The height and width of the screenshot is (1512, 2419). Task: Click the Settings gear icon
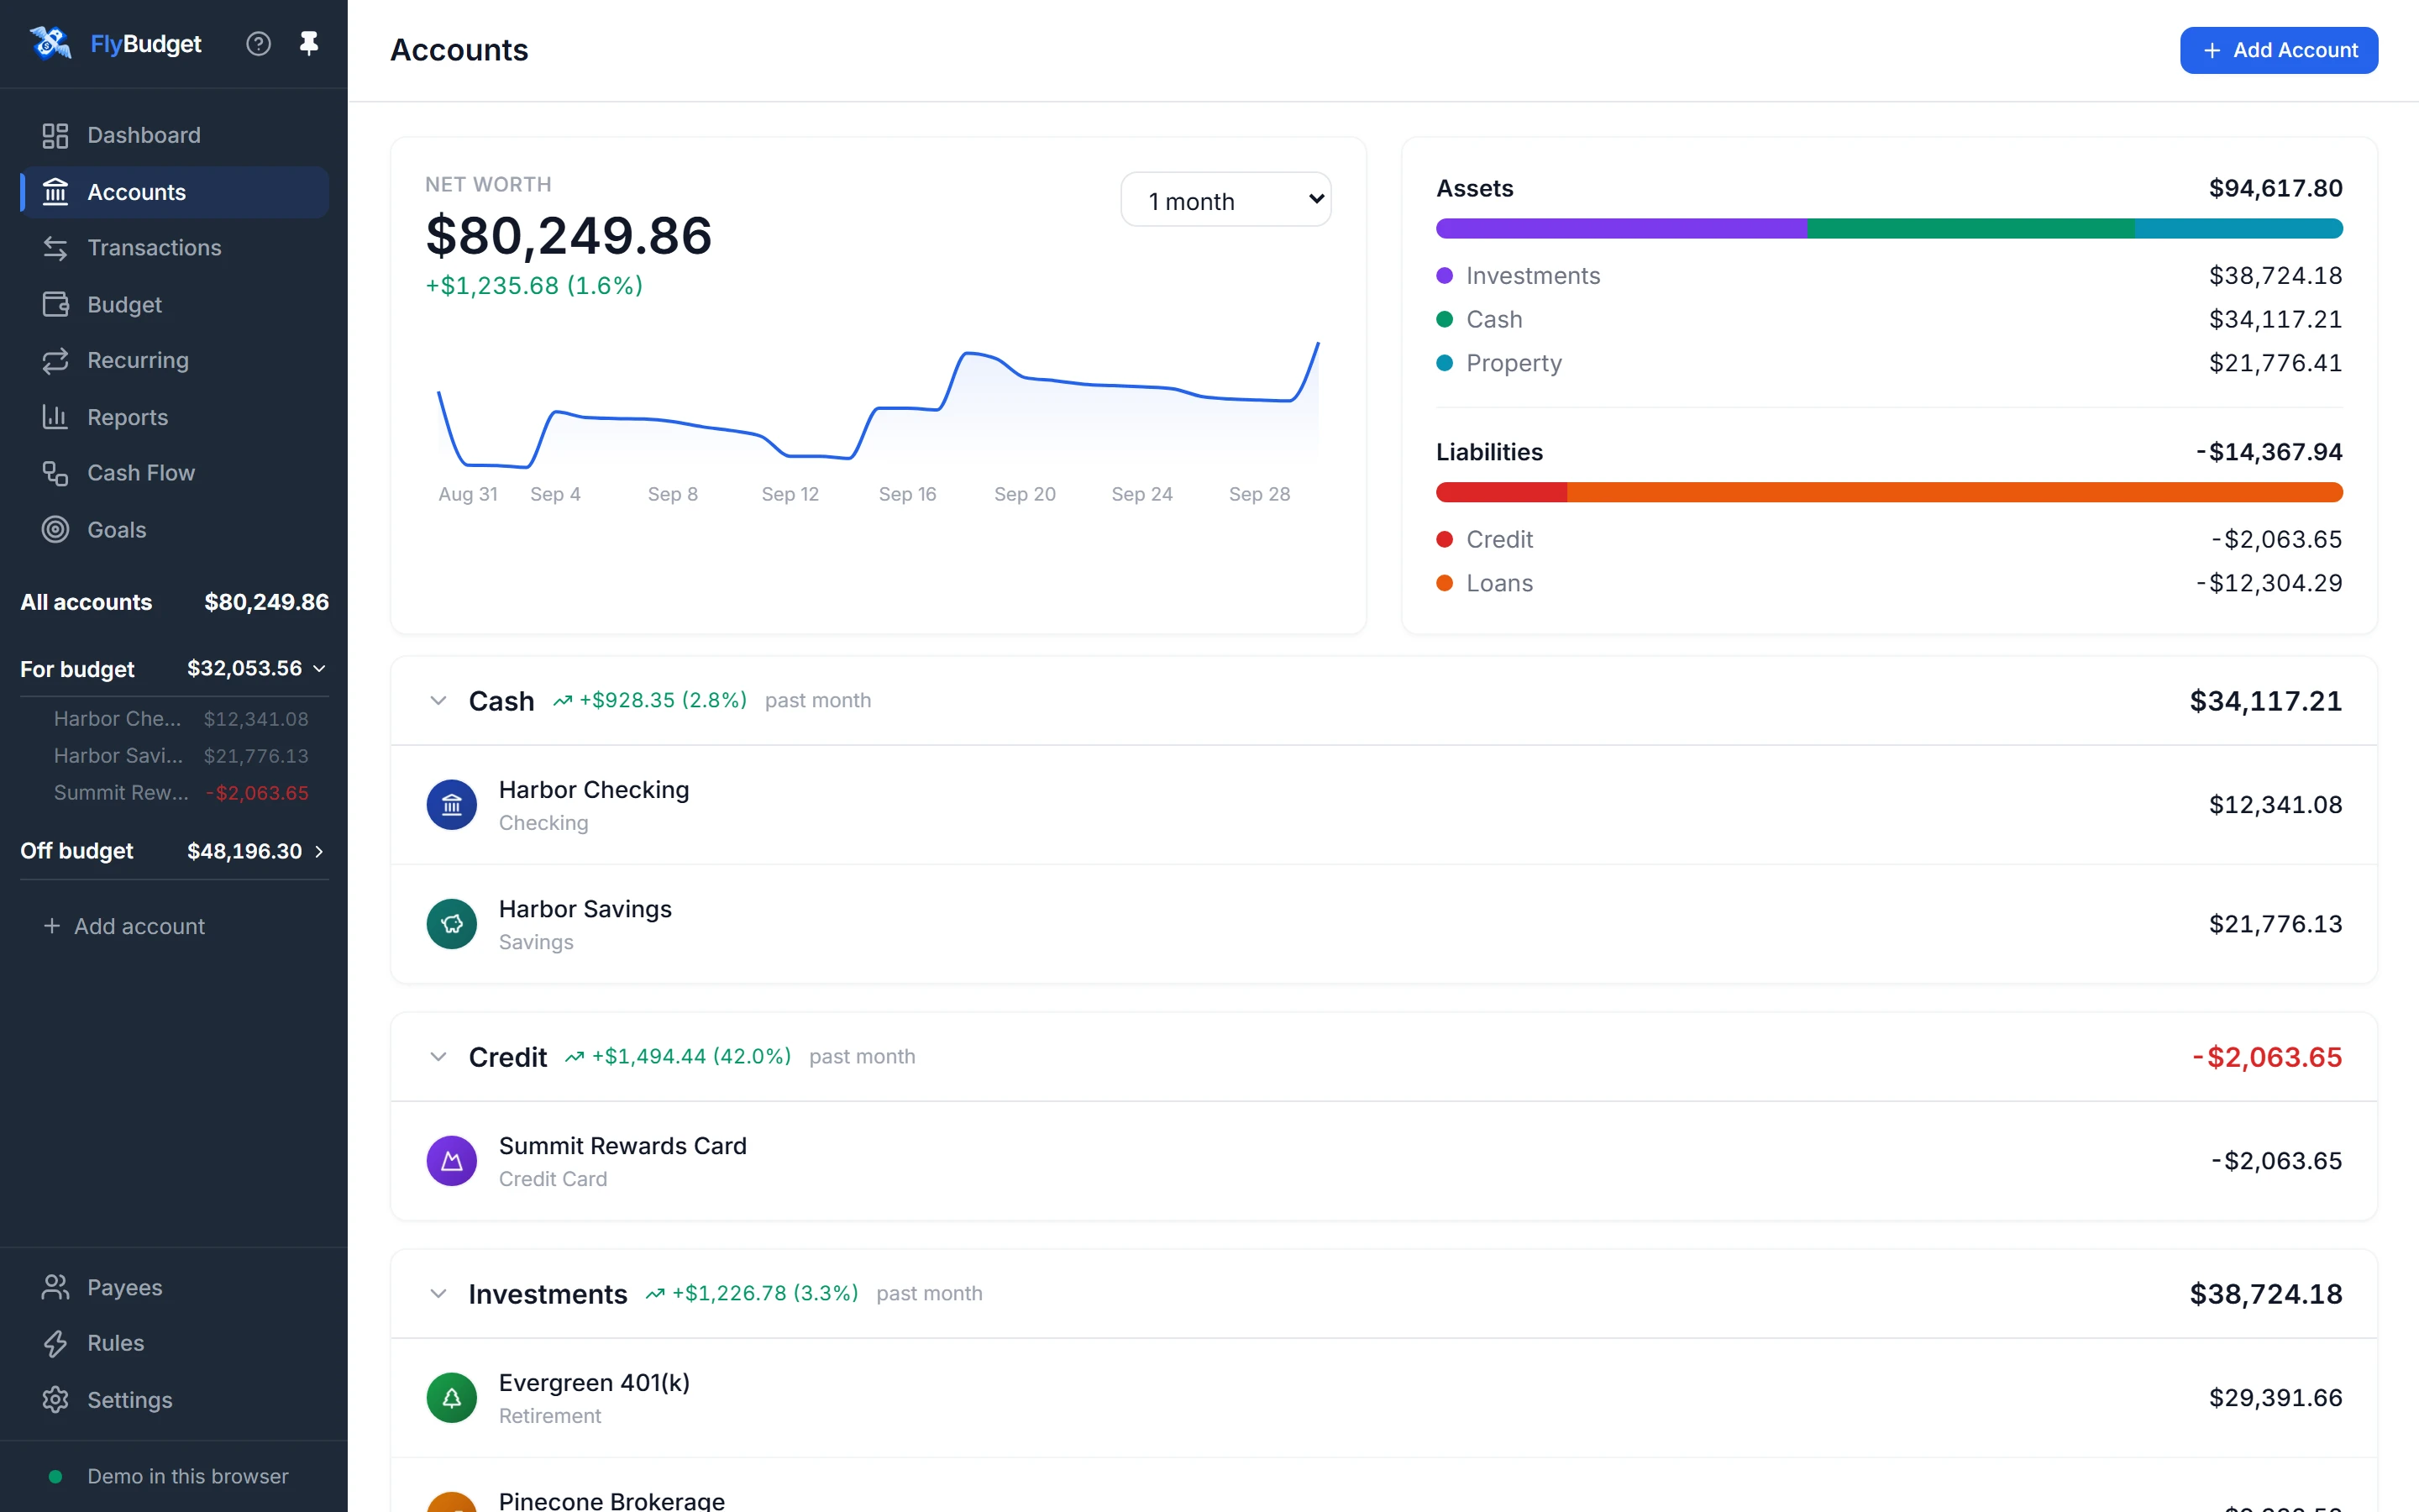click(x=55, y=1400)
